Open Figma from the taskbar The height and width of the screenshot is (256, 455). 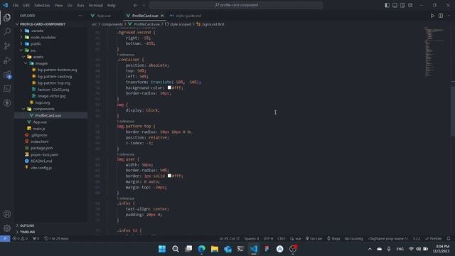[267, 249]
